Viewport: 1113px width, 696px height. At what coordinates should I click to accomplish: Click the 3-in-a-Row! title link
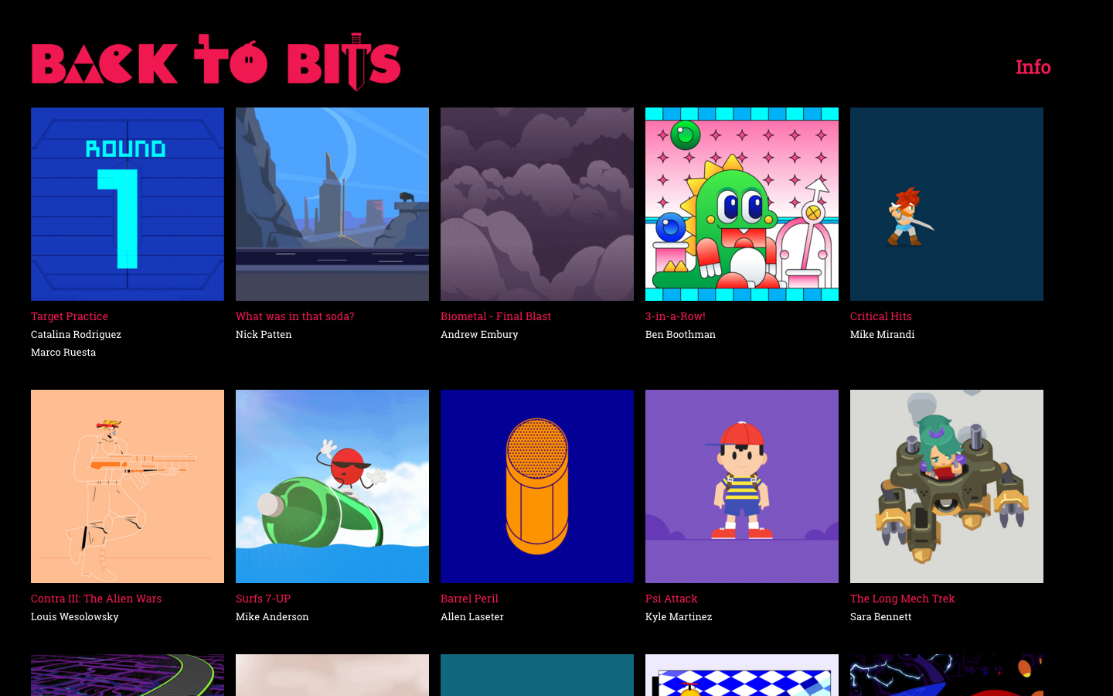click(676, 316)
